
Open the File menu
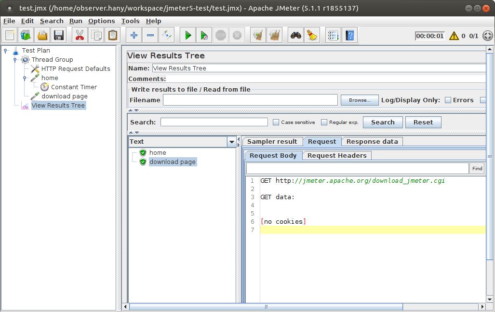click(x=9, y=21)
